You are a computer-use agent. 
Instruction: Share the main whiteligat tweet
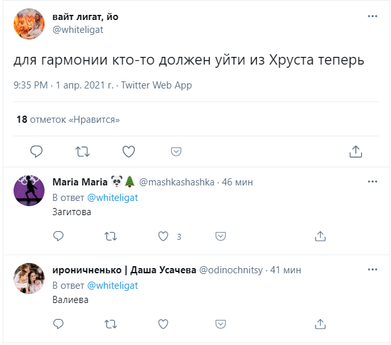pyautogui.click(x=355, y=151)
